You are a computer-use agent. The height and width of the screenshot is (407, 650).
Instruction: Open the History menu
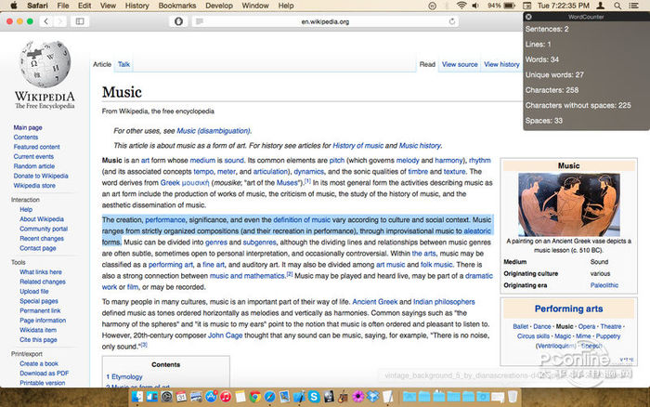[x=136, y=6]
